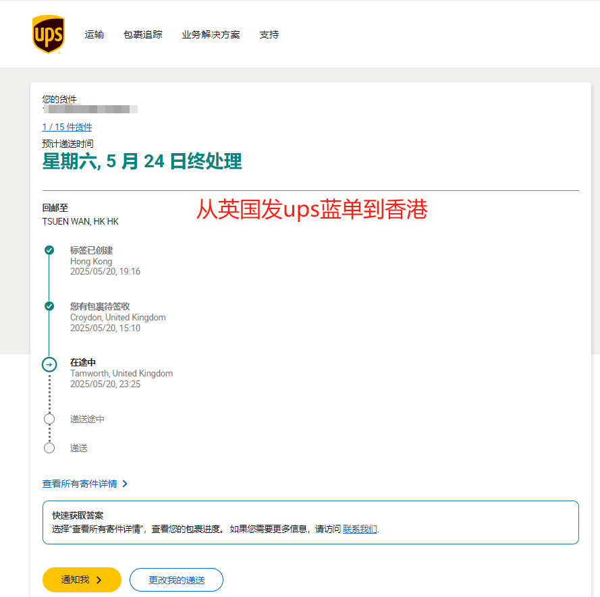Select timestamp 2025/05/20, 19:16

[105, 272]
